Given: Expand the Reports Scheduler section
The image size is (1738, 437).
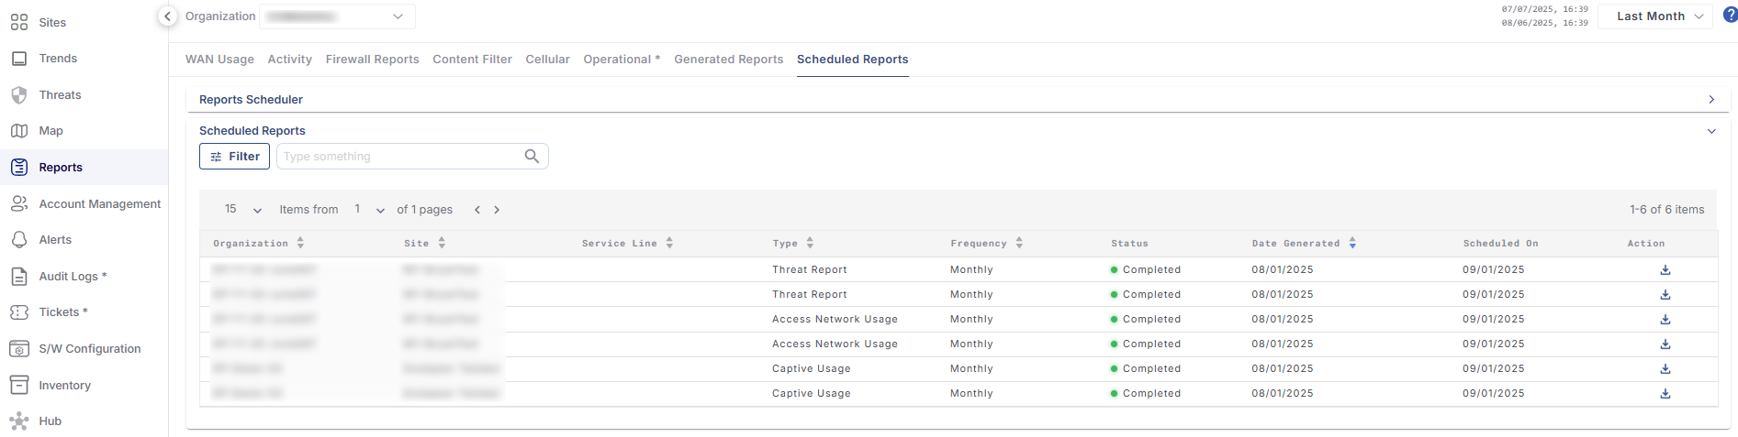Looking at the screenshot, I should pos(1710,100).
